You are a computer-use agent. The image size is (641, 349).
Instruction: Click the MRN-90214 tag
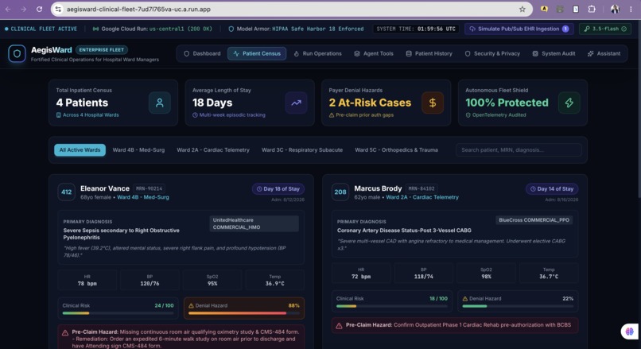149,188
